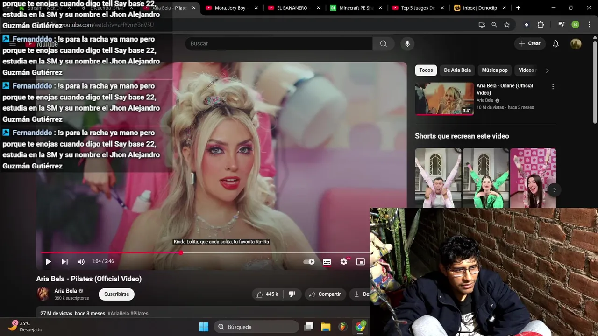The width and height of the screenshot is (598, 336).
Task: Switch the player to miniplayer mode
Action: 360,262
